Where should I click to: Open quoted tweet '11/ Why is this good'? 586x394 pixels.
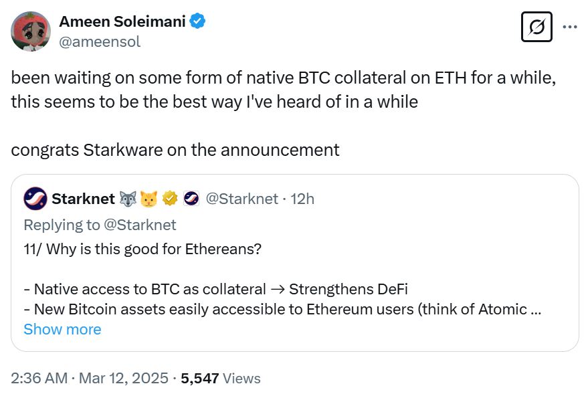(x=142, y=249)
